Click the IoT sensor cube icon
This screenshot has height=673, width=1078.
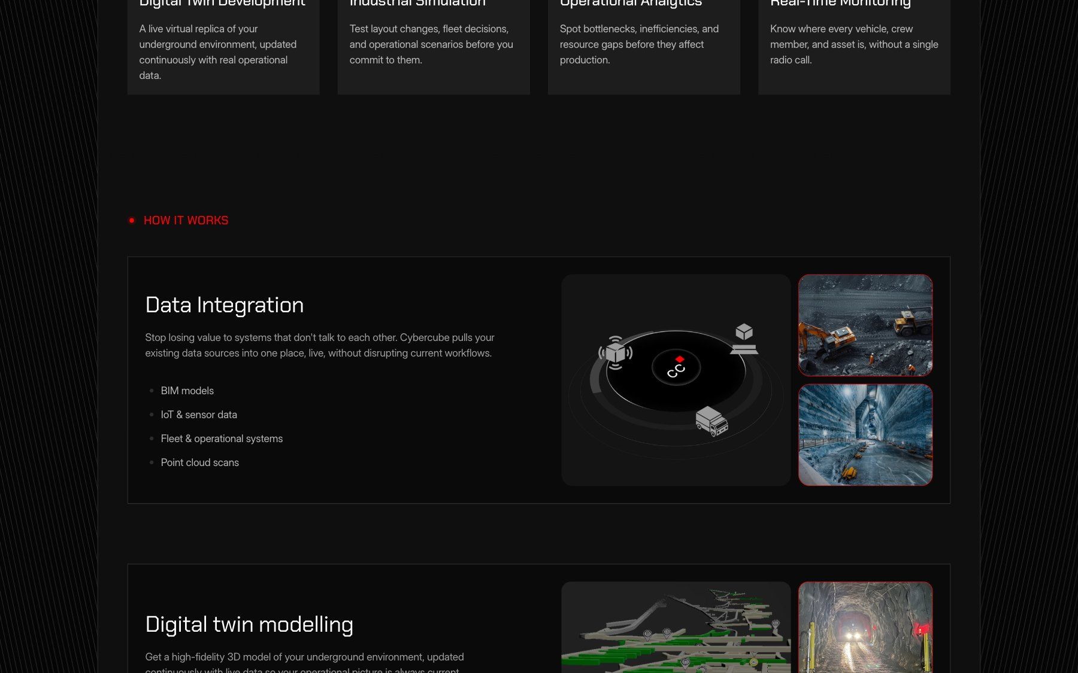616,352
